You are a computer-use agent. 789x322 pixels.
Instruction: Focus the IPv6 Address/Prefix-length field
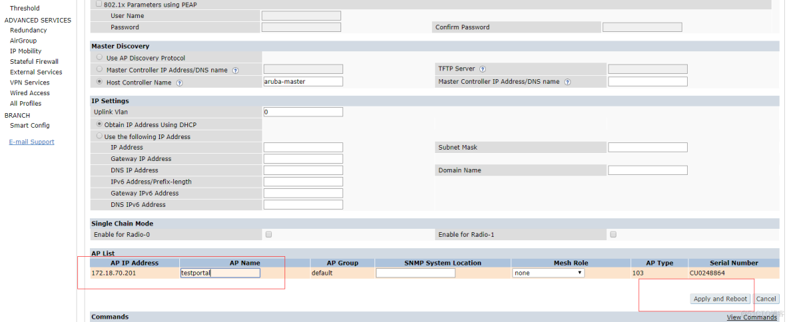(x=303, y=182)
